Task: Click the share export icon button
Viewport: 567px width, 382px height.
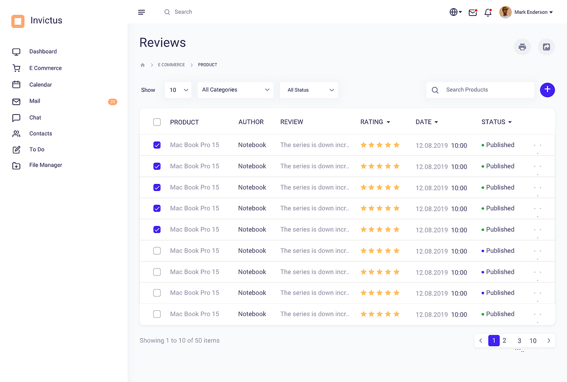Action: pos(546,47)
